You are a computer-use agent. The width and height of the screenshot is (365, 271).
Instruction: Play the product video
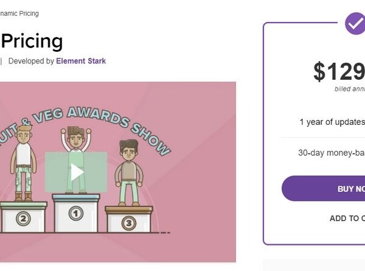coord(76,172)
